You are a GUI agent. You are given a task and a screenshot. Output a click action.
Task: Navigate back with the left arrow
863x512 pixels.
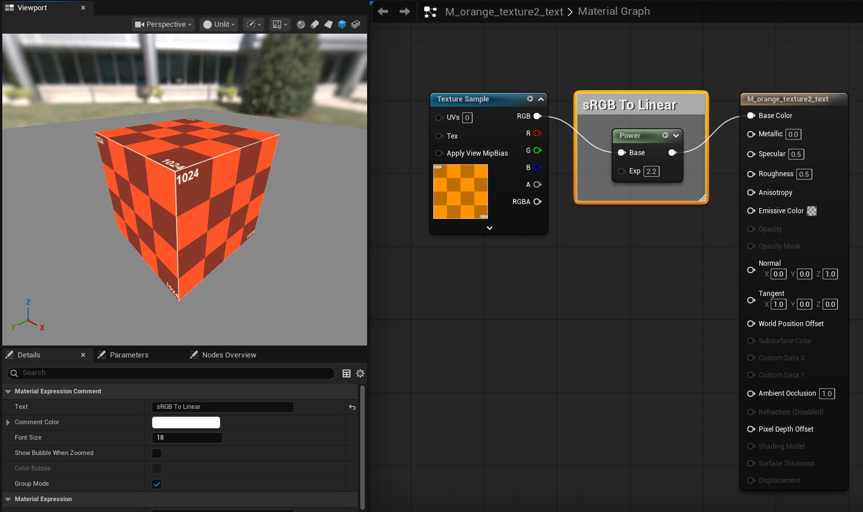tap(383, 11)
